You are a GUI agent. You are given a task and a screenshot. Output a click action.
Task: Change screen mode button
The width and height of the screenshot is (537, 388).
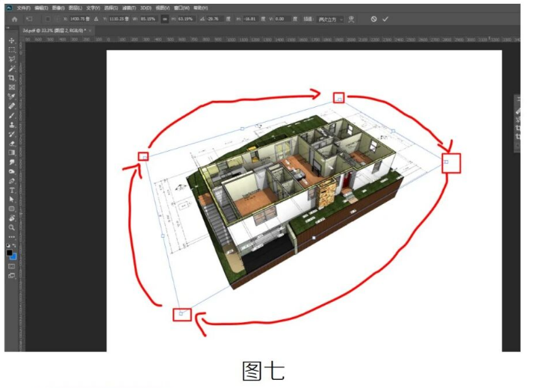(12, 276)
